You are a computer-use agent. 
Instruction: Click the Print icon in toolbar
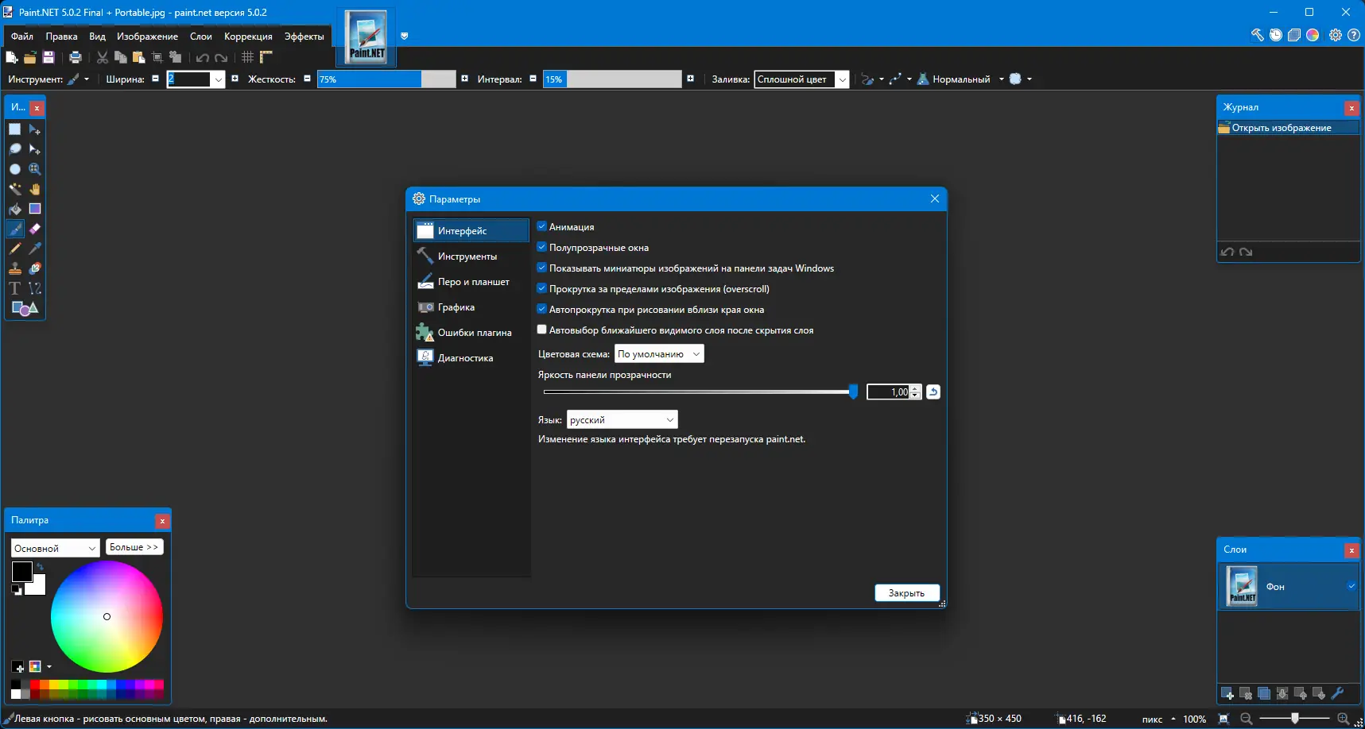[76, 57]
